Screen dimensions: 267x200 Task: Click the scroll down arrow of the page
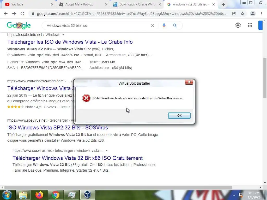coord(265,183)
